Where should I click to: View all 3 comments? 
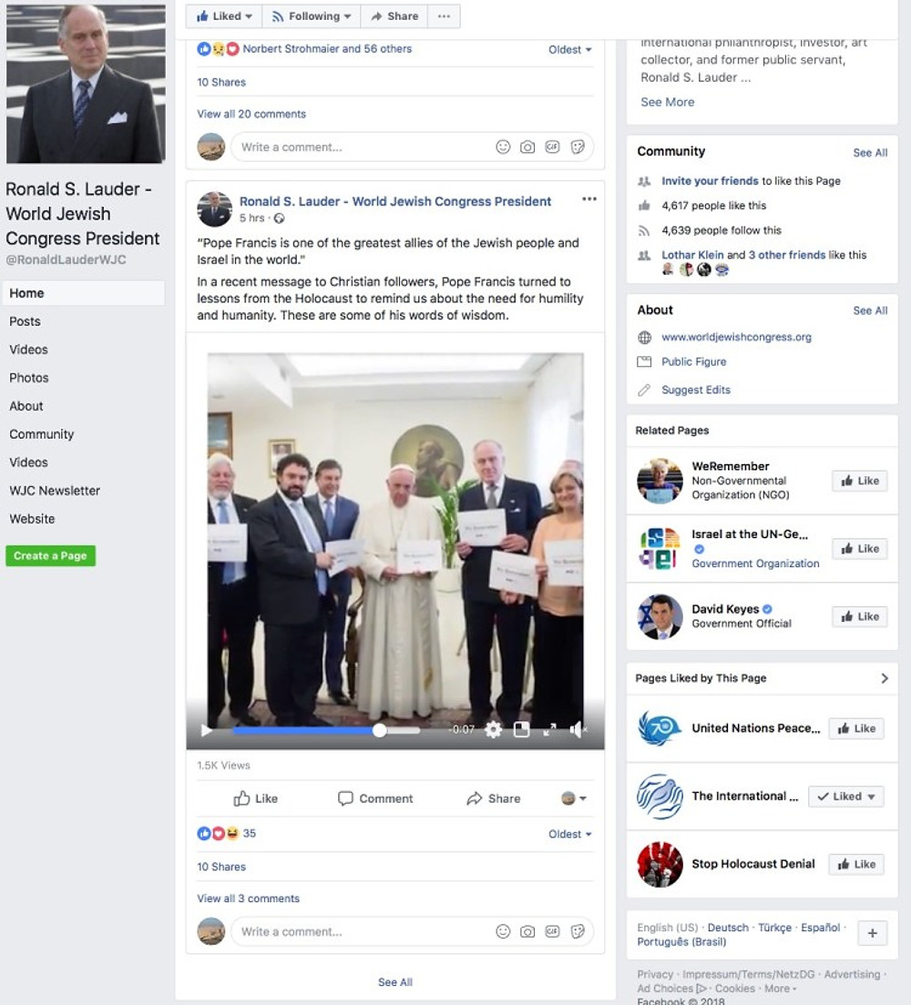click(x=249, y=898)
